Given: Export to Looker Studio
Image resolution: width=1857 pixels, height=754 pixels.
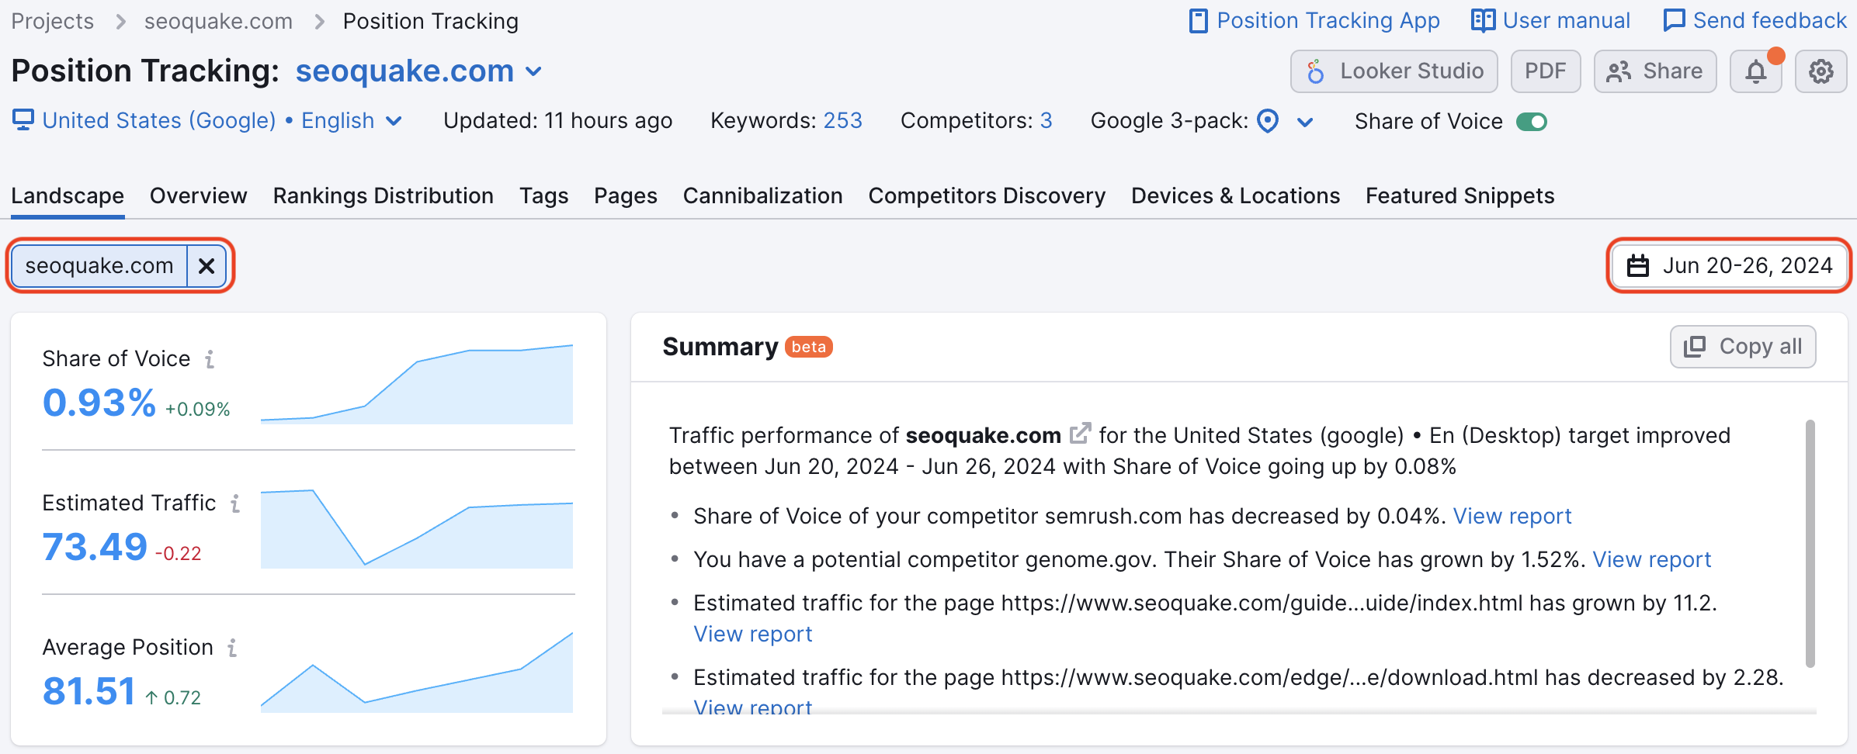Looking at the screenshot, I should pos(1394,71).
